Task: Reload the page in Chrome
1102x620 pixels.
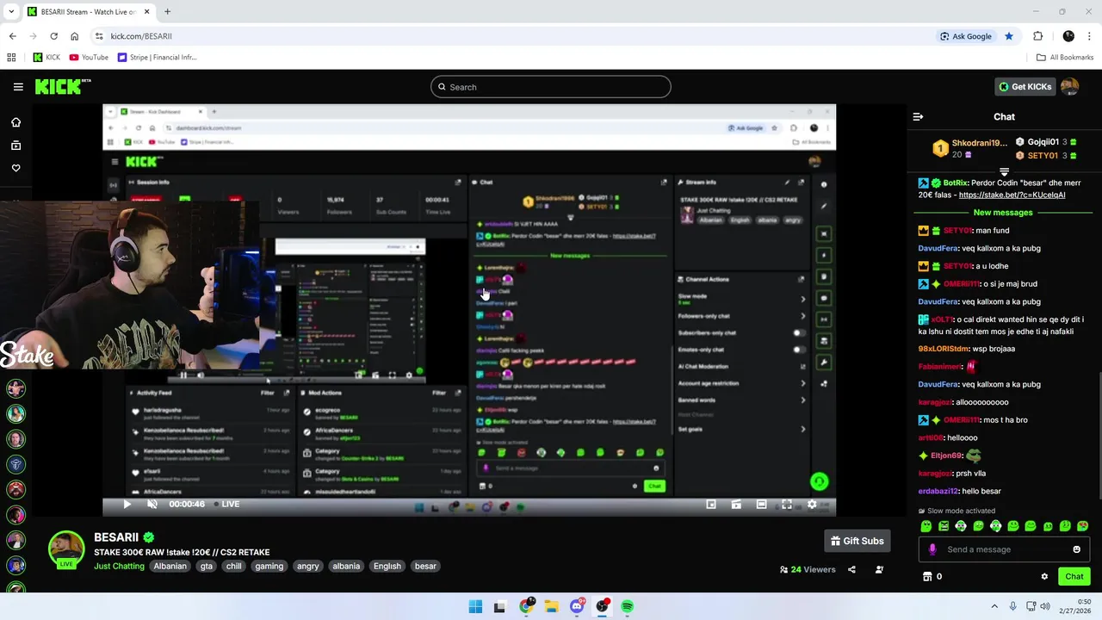Action: 53,36
